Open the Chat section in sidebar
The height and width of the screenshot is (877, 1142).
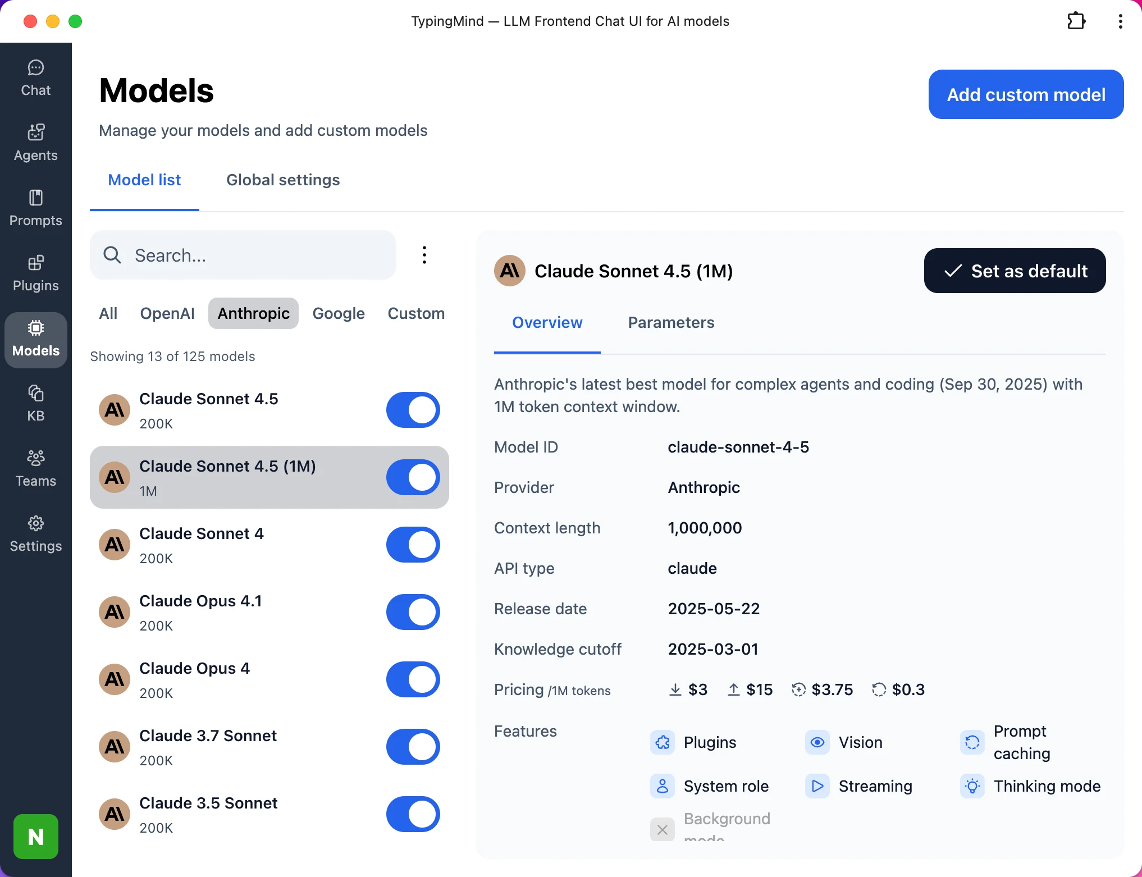click(x=36, y=79)
